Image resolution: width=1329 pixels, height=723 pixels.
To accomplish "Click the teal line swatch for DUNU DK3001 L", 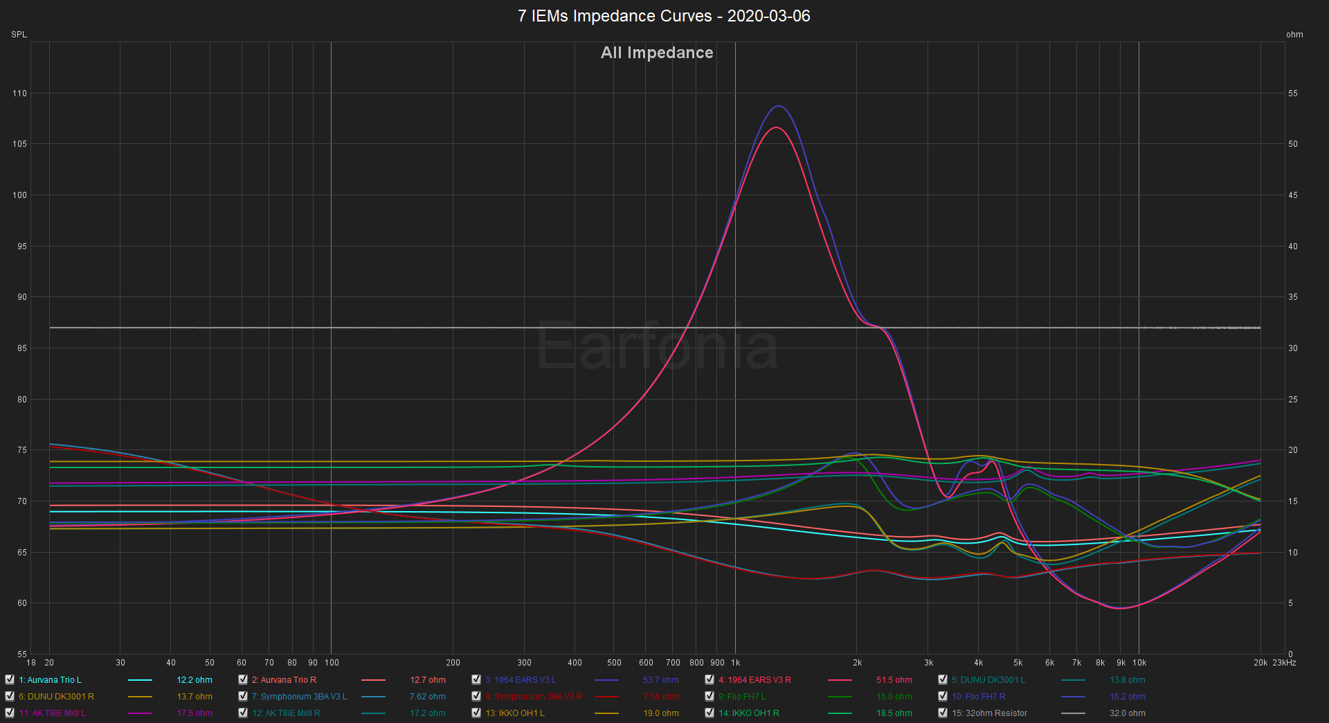I will tap(1073, 680).
